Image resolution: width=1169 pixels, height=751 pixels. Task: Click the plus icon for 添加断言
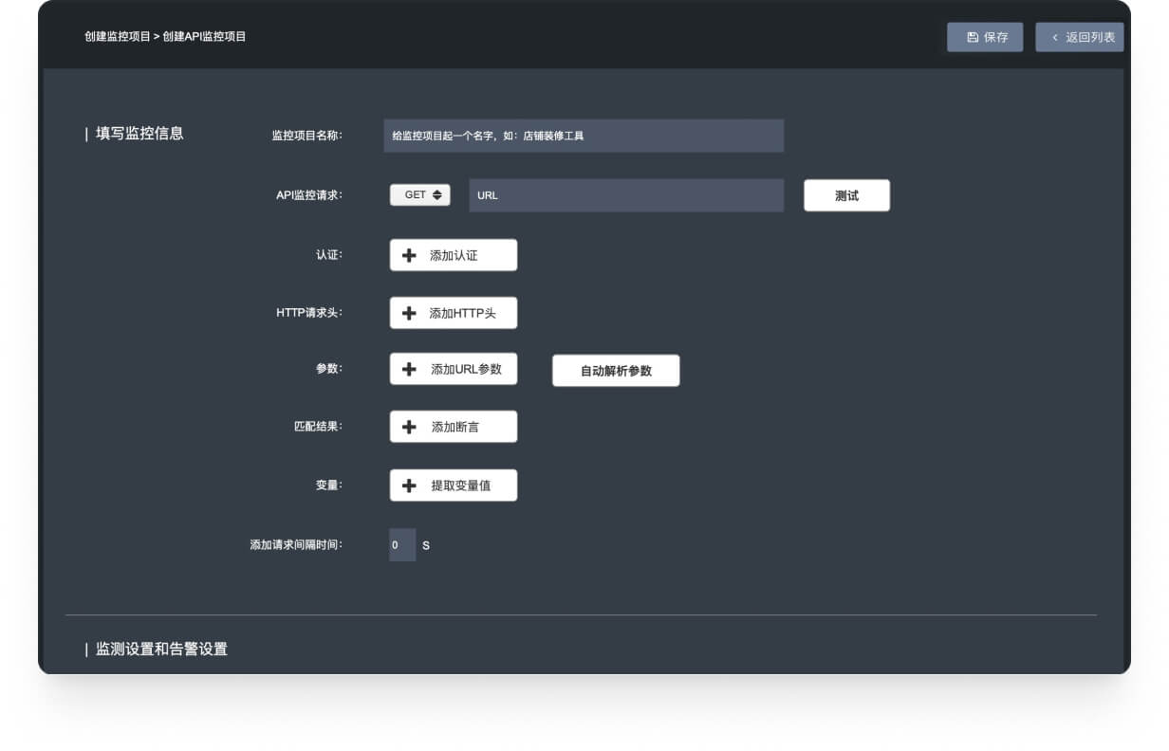(409, 427)
